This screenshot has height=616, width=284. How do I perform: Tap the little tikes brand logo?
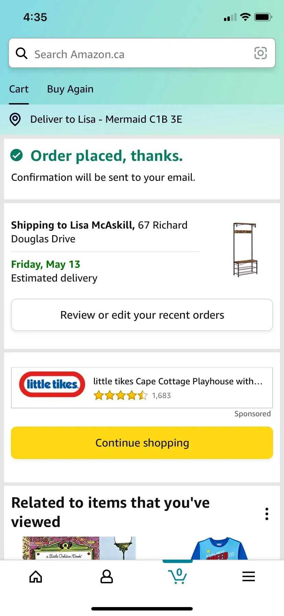[52, 384]
